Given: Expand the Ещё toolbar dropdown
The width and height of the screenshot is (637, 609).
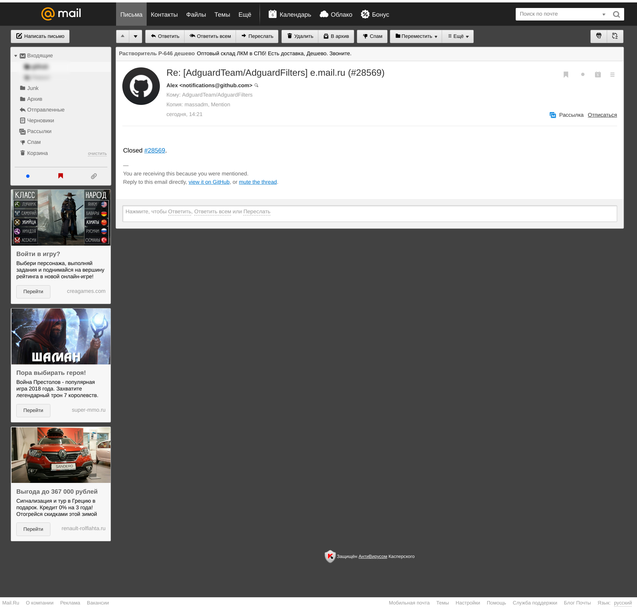Looking at the screenshot, I should (x=458, y=36).
